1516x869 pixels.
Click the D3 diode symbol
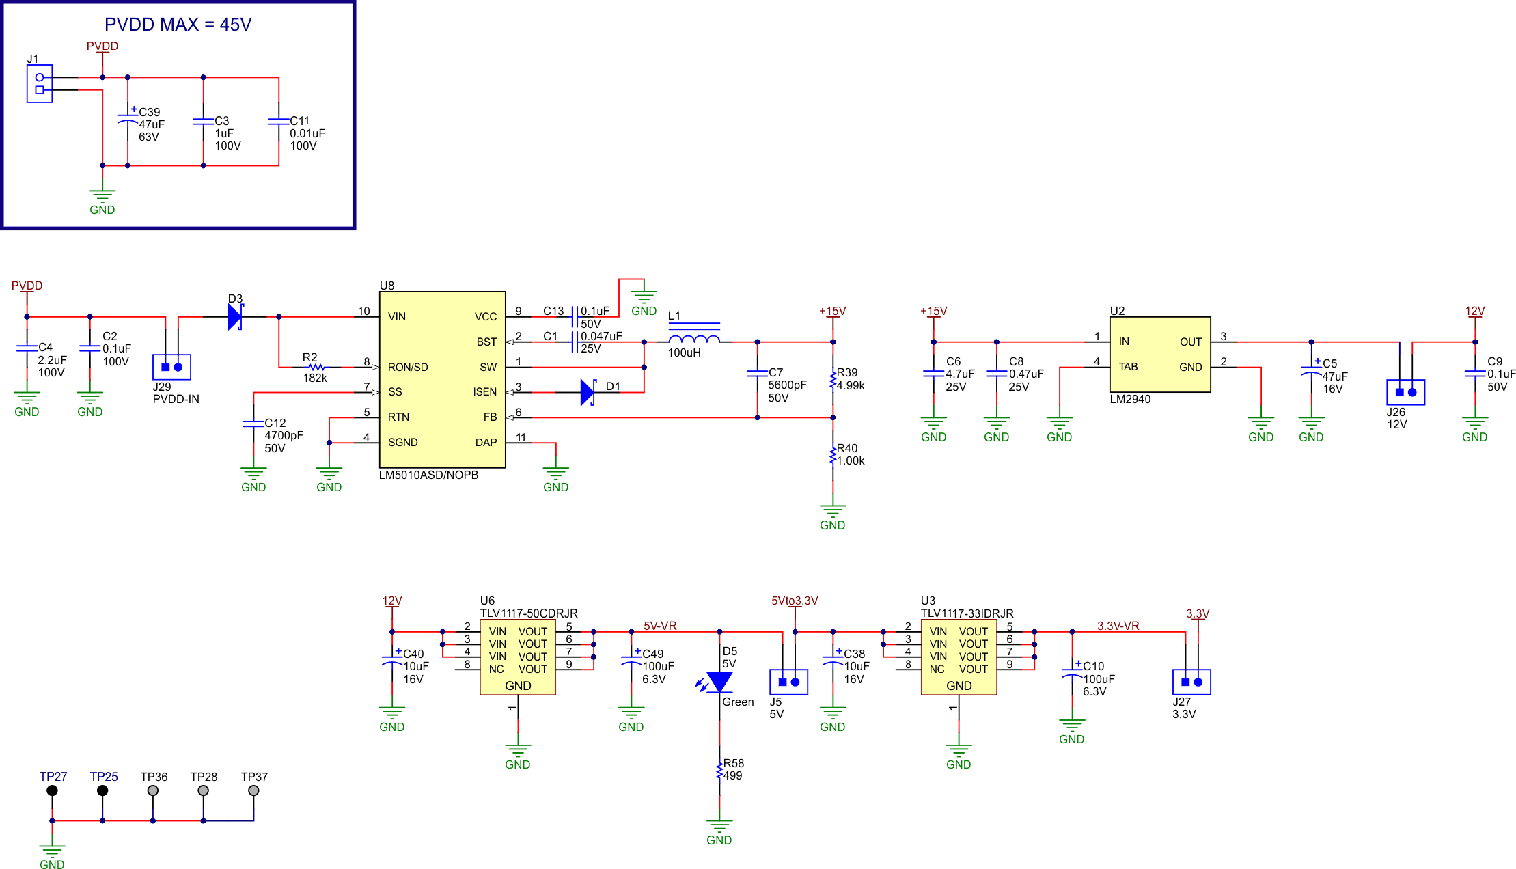click(x=236, y=317)
